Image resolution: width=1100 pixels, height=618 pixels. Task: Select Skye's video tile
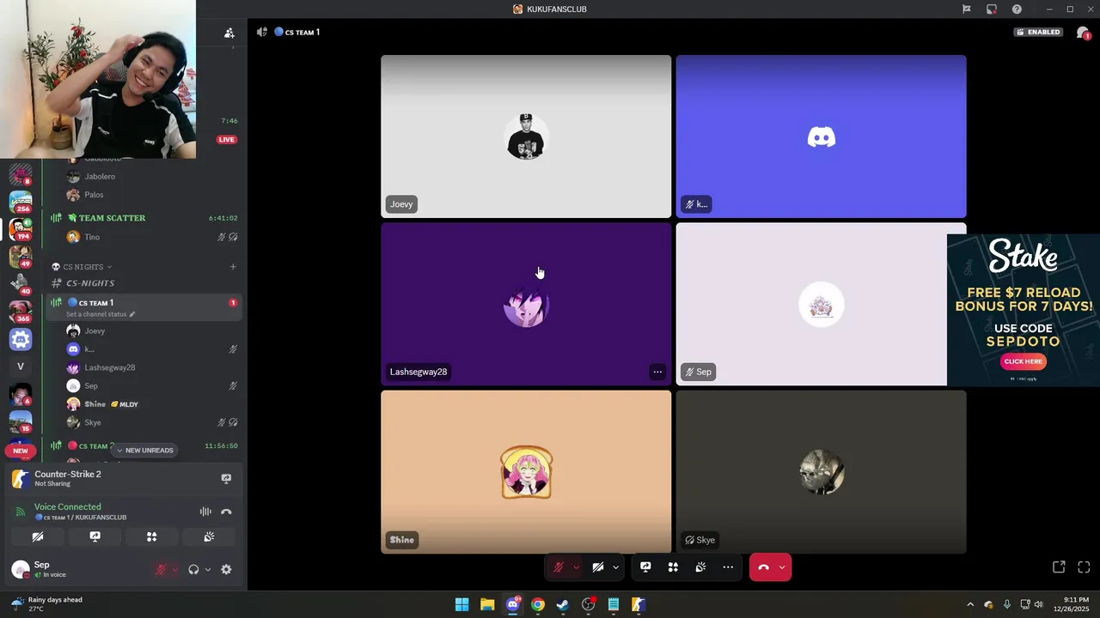coord(821,472)
